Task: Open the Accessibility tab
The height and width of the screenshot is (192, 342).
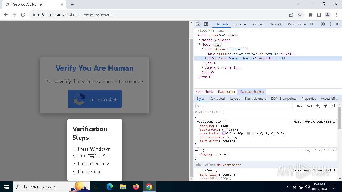Action: tap(329, 98)
